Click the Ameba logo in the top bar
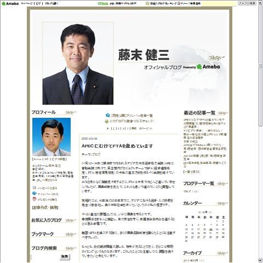The width and height of the screenshot is (263, 263). (10, 3)
